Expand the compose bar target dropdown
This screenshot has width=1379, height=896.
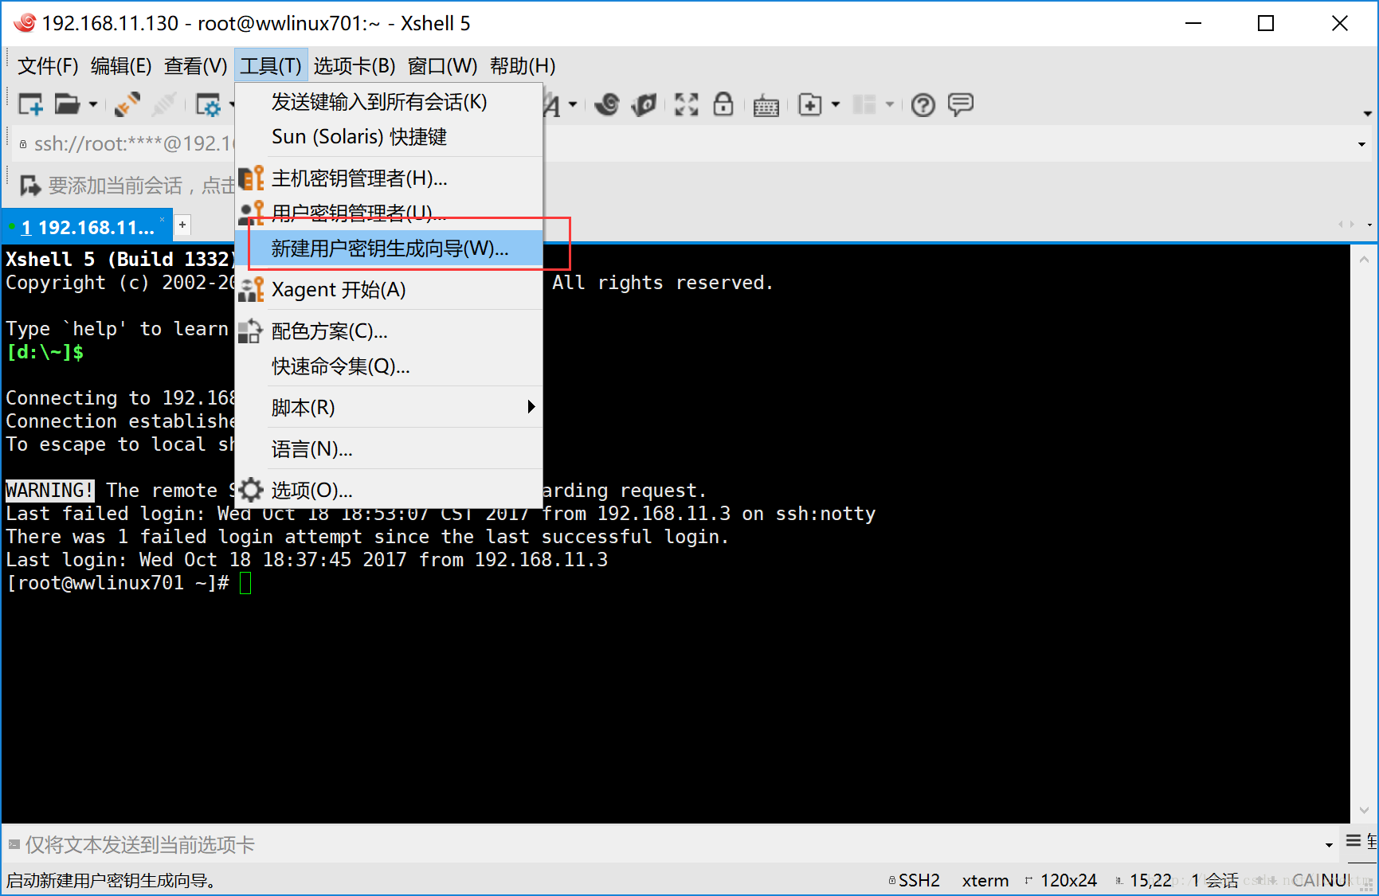click(1329, 845)
